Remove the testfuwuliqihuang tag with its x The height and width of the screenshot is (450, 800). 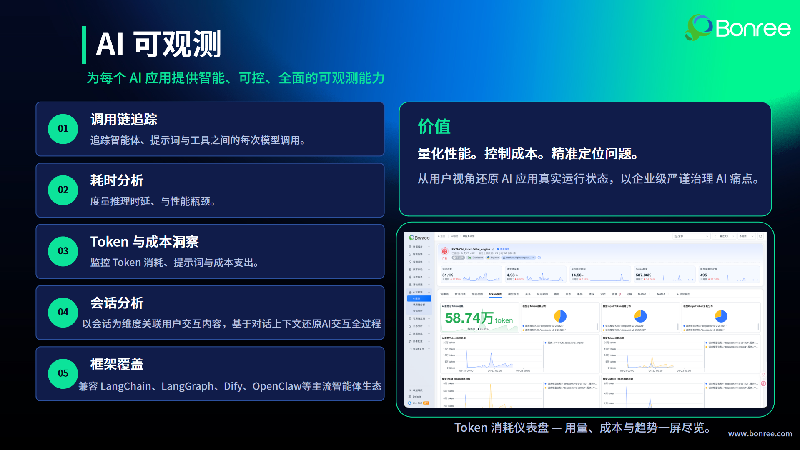pos(533,257)
